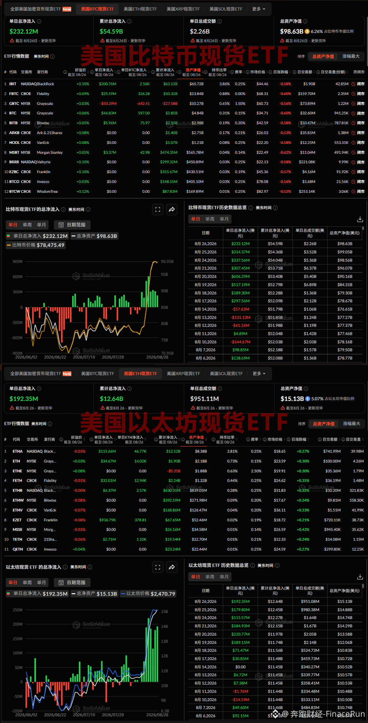Click the 8月 20,2026 $606.29M inflow cell
Image resolution: width=368 pixels, height=723 pixels.
tap(240, 277)
